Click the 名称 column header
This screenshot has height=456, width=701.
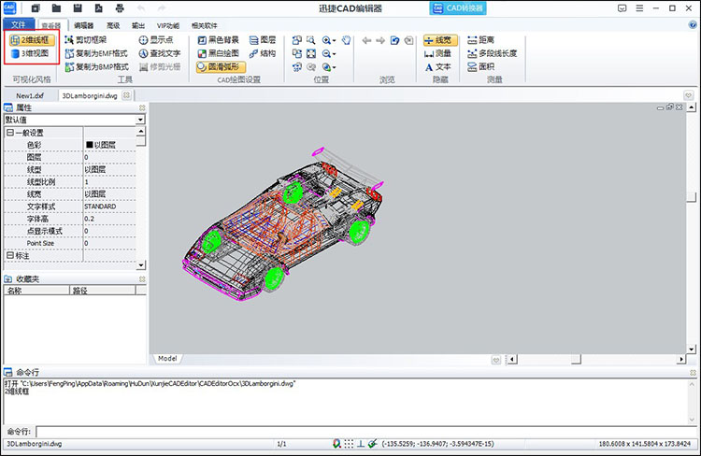point(36,291)
